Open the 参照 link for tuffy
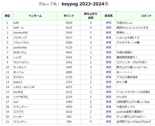This screenshot has height=126, width=155. tap(108, 23)
